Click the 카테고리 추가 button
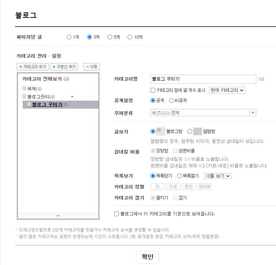 click(32, 67)
